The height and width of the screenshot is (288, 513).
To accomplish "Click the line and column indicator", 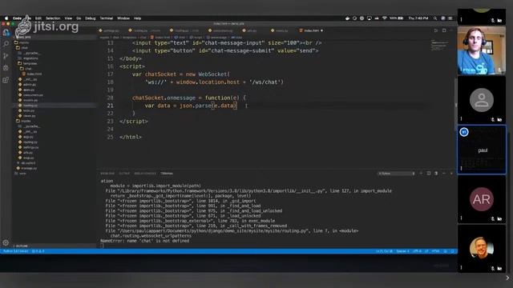I will [384, 251].
